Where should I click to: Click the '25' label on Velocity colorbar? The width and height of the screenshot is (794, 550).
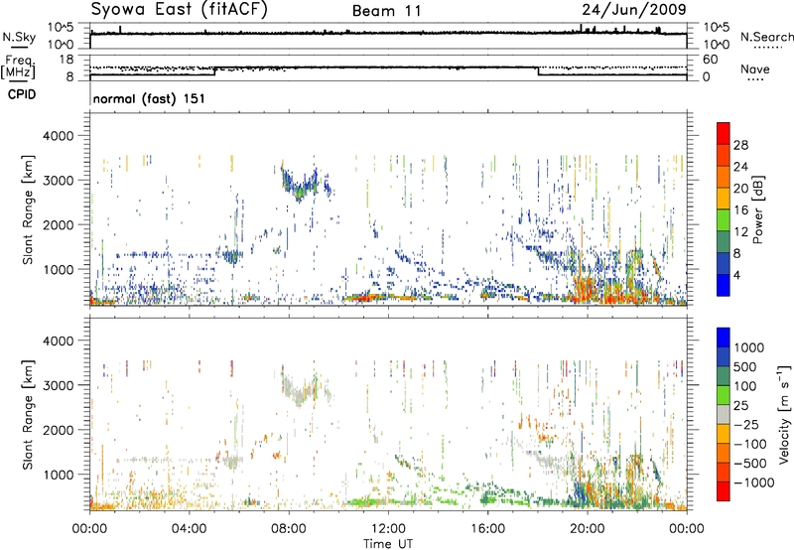pos(740,406)
